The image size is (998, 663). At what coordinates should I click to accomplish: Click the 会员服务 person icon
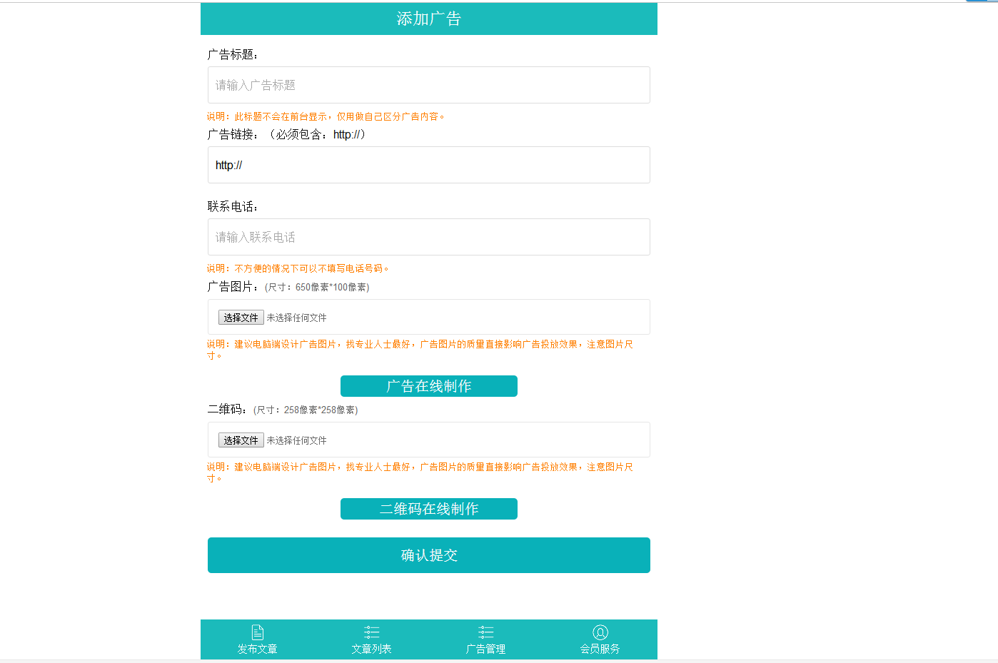pyautogui.click(x=600, y=631)
